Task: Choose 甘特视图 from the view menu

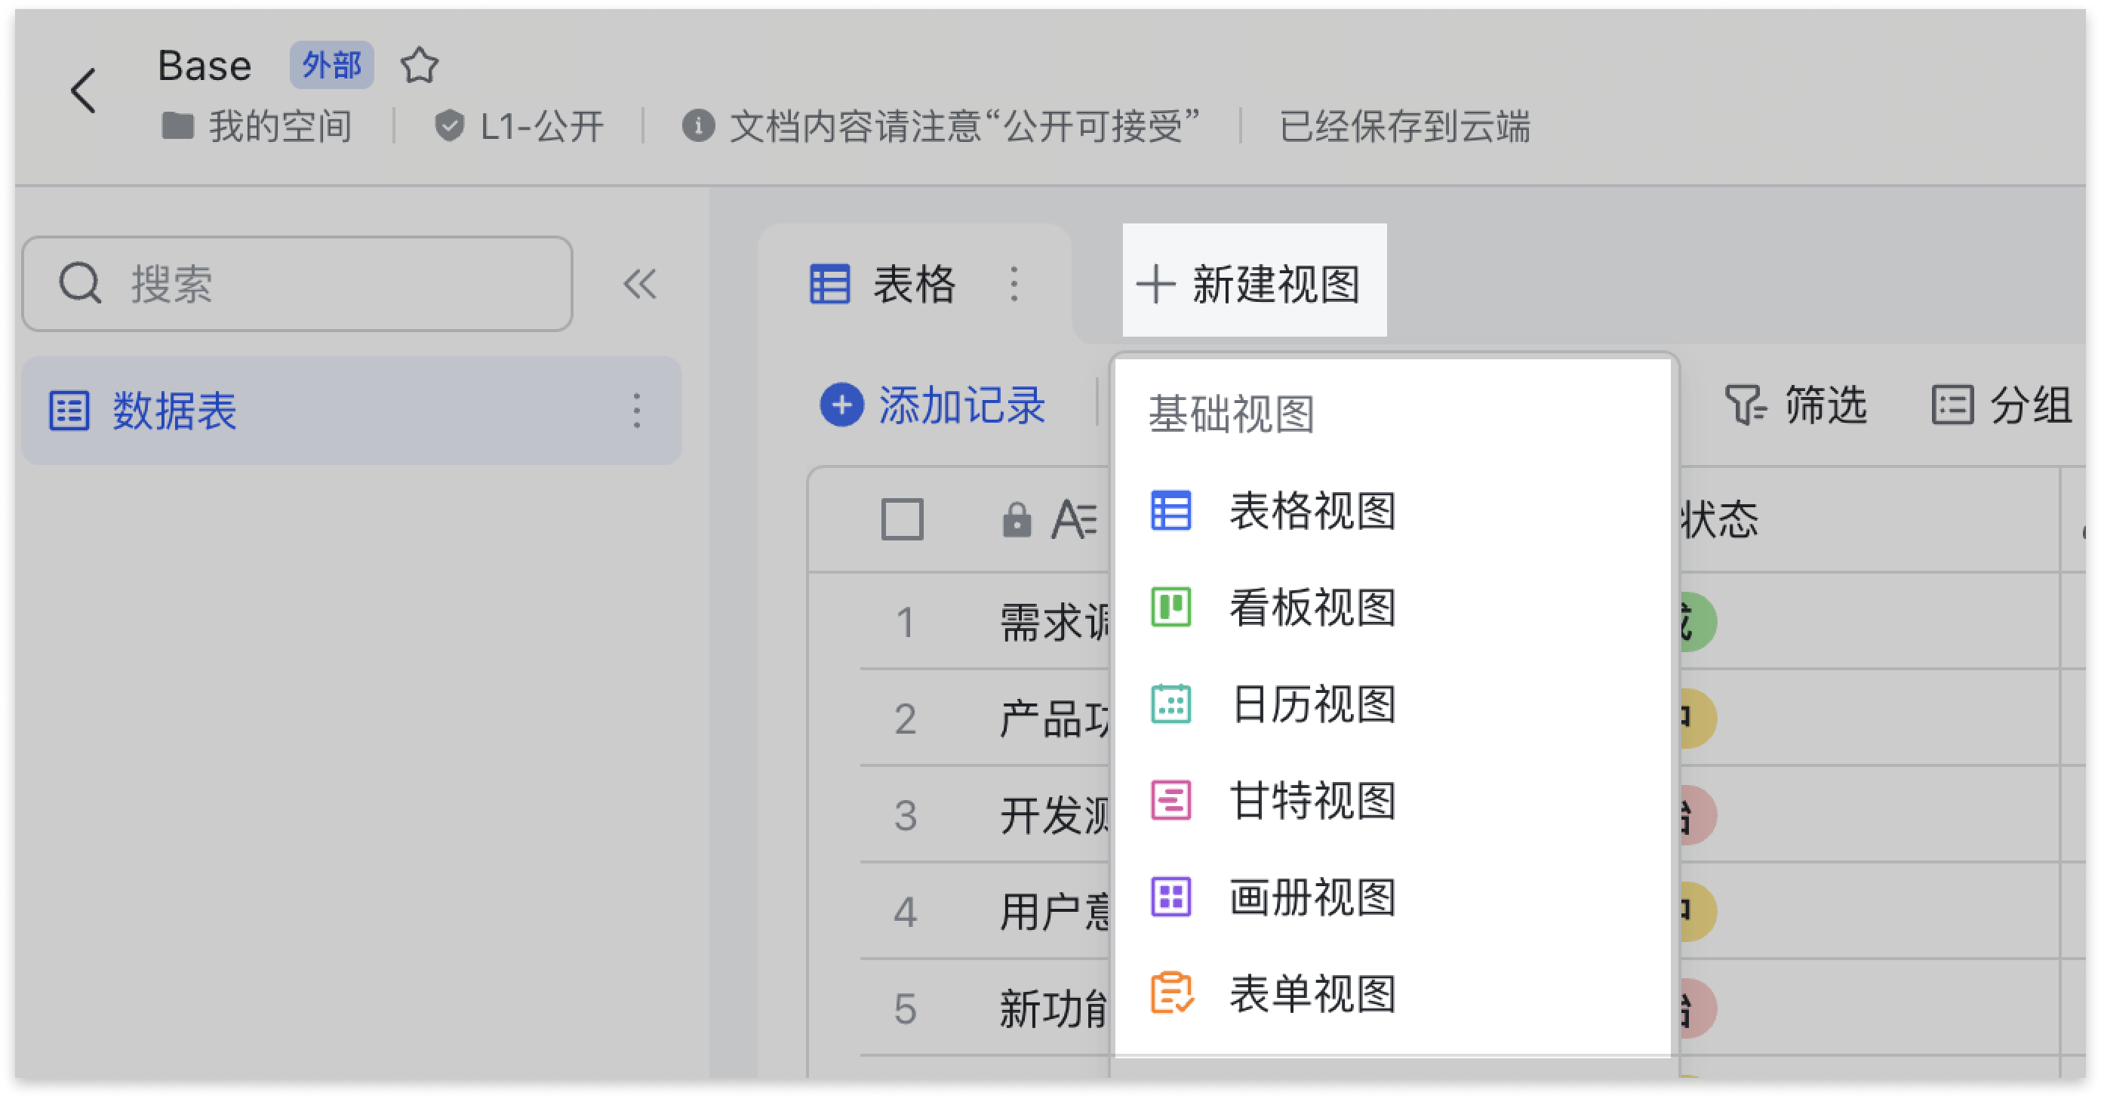Action: pyautogui.click(x=1393, y=800)
